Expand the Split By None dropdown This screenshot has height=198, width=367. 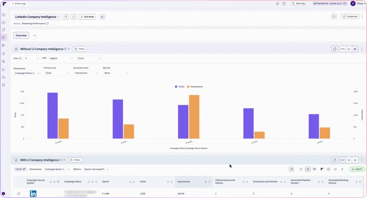116,73
